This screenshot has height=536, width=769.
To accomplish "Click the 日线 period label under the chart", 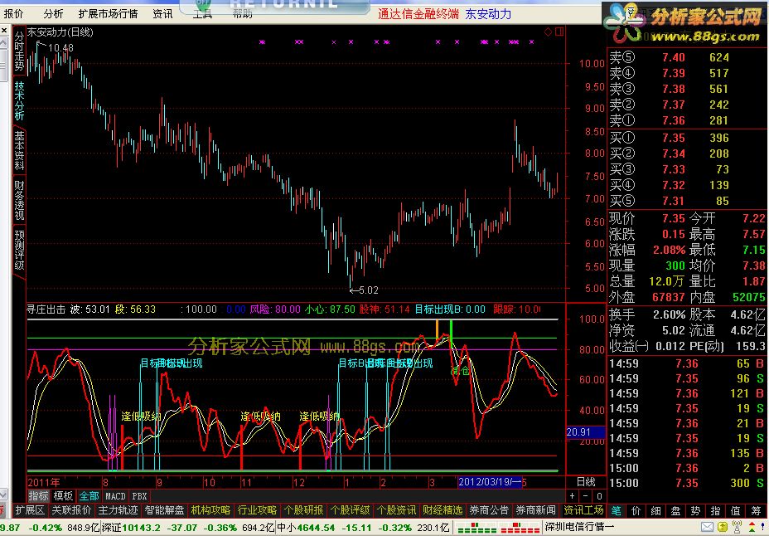I will click(586, 482).
